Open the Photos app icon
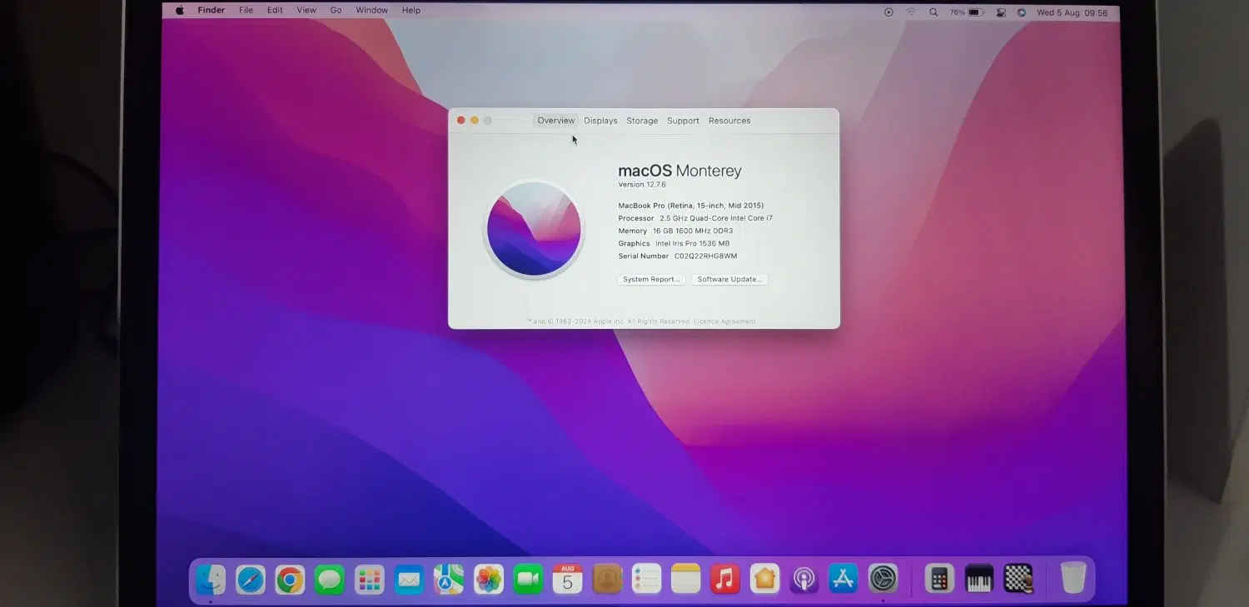 click(x=489, y=579)
